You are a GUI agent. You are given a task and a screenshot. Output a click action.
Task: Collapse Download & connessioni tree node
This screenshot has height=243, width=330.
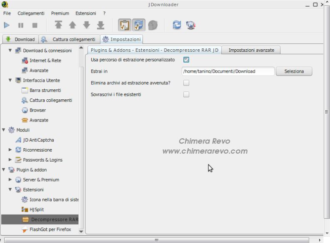pos(10,51)
